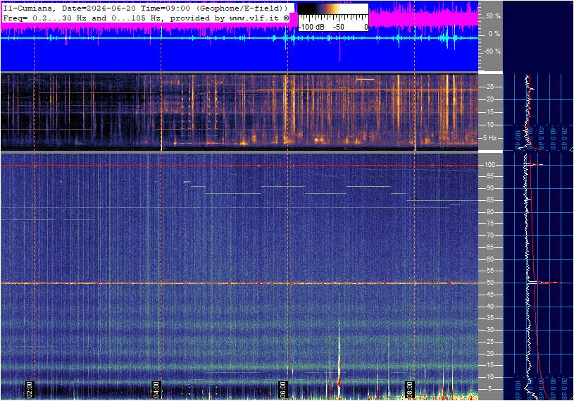Select the 90 Hz tick label
This screenshot has width=574, height=401.
pyautogui.click(x=489, y=188)
